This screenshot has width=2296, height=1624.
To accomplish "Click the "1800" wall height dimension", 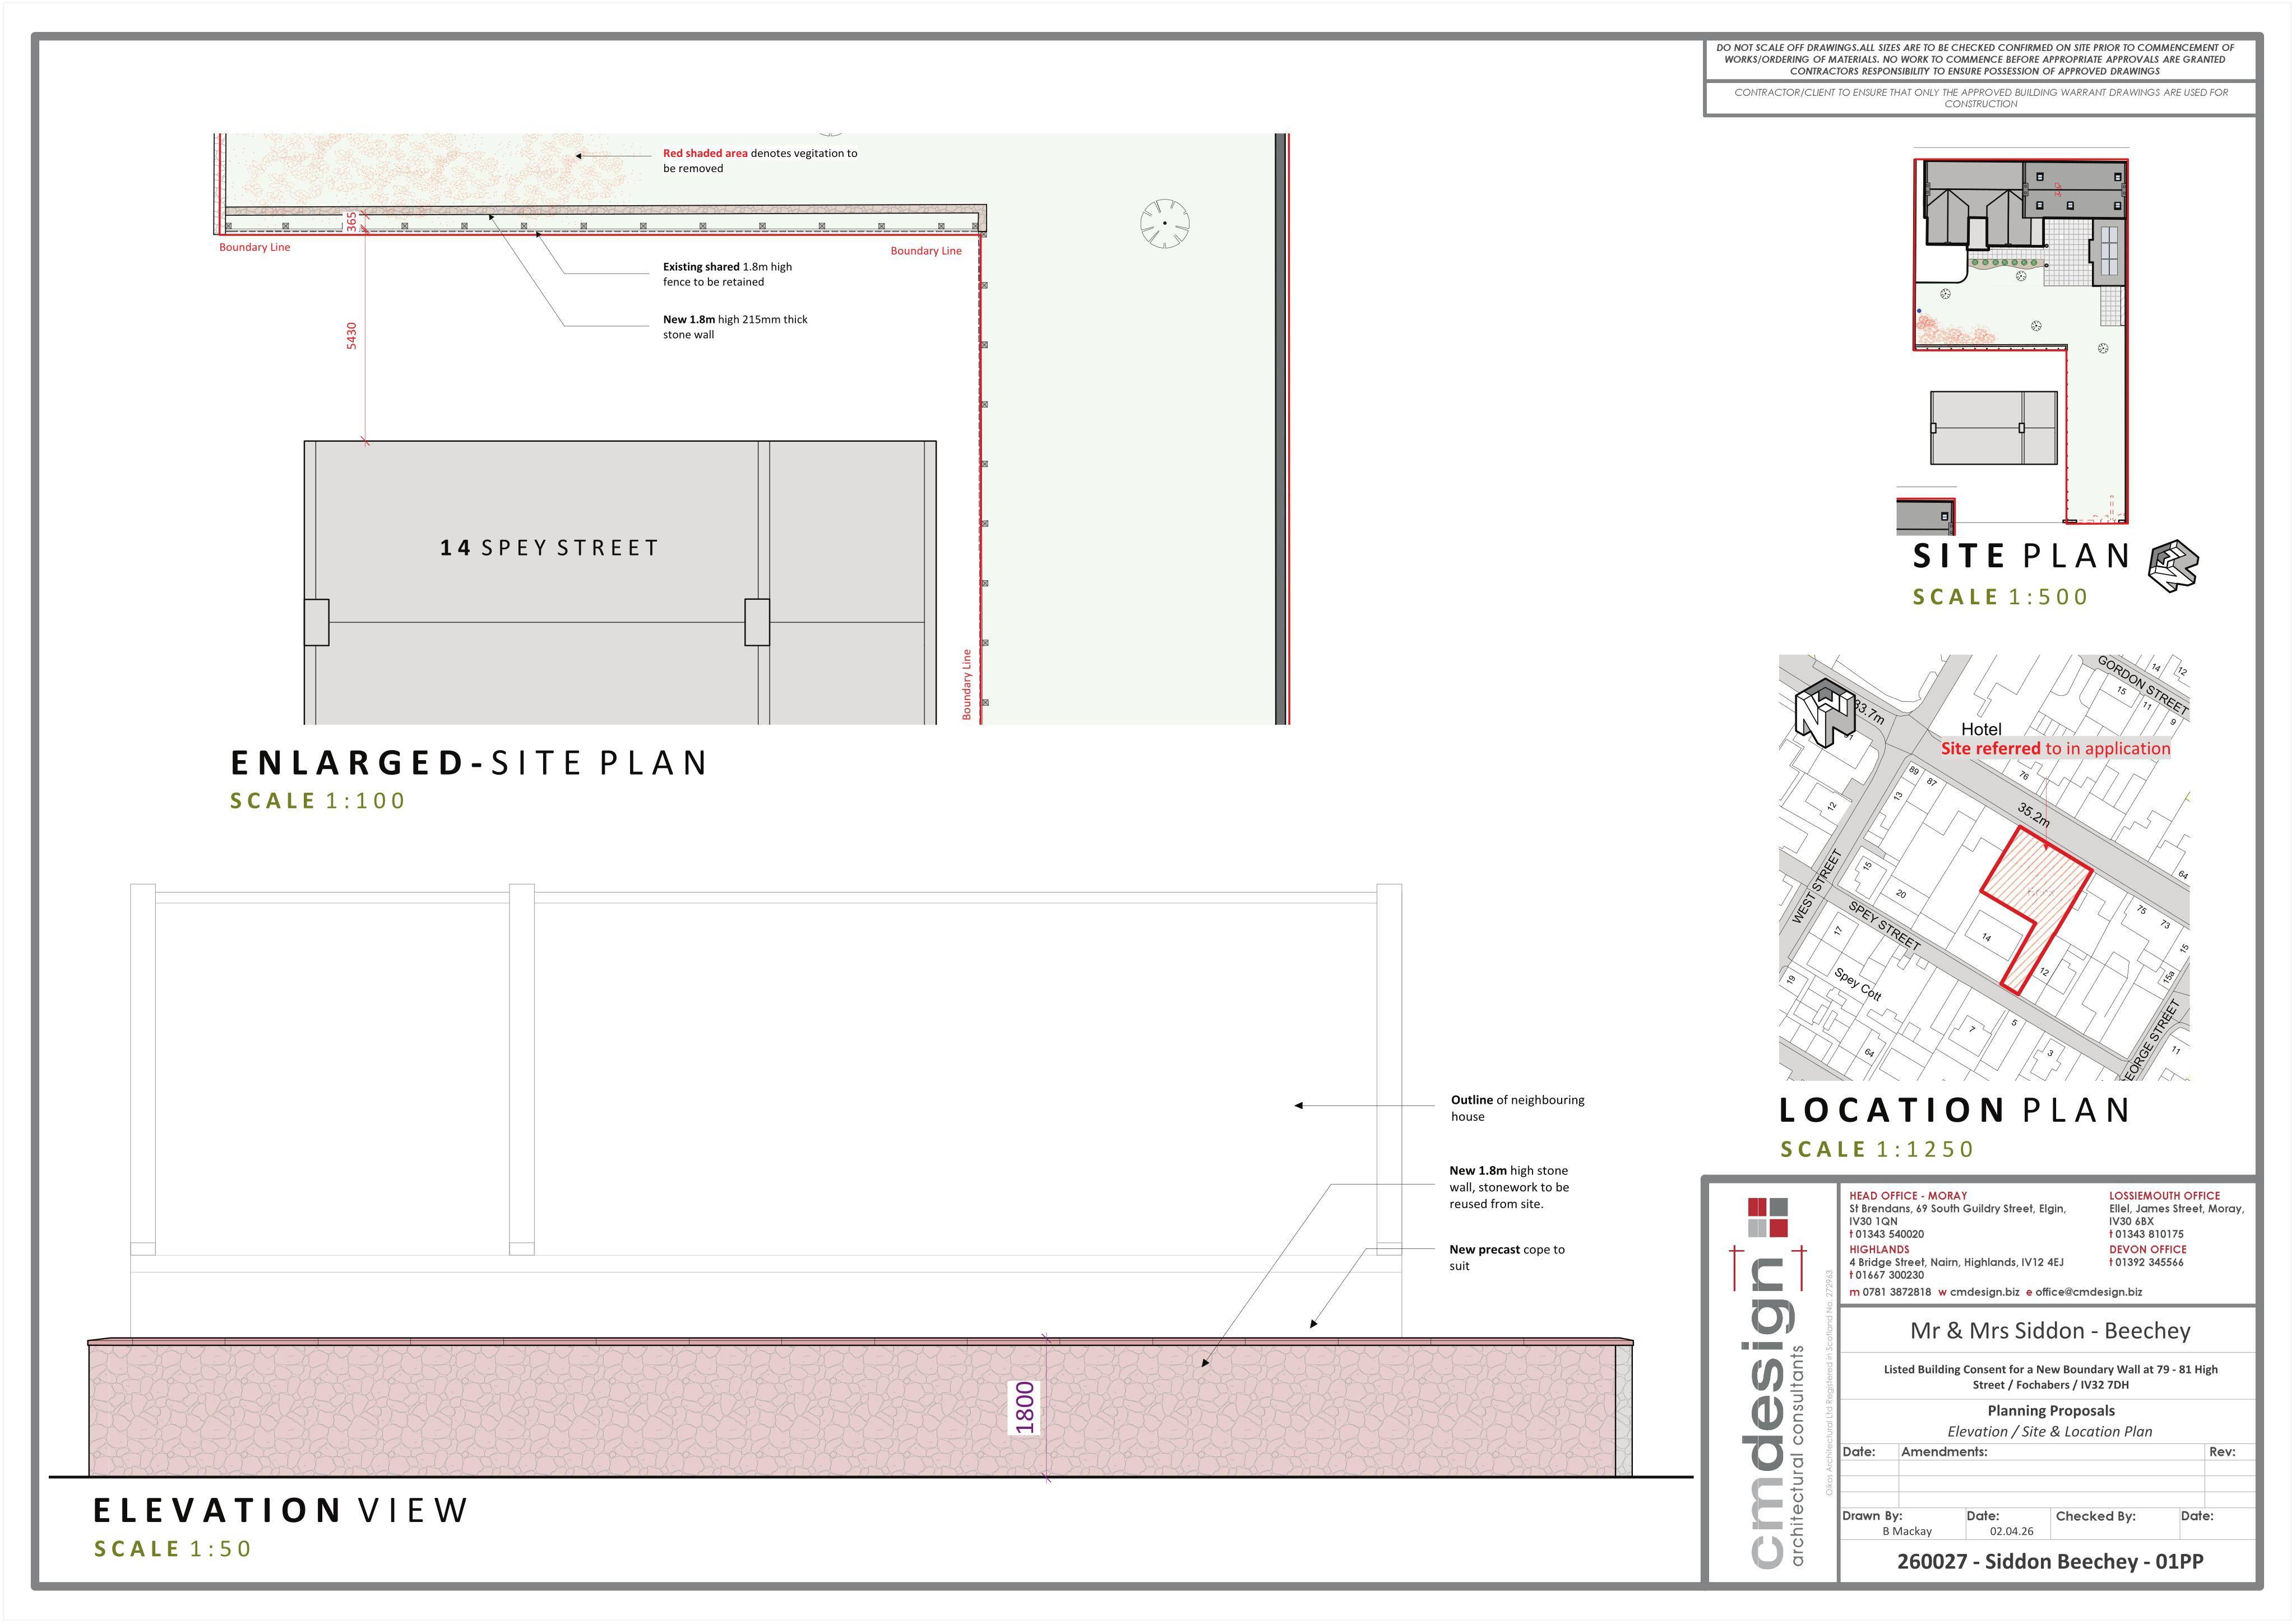I will click(x=1025, y=1408).
